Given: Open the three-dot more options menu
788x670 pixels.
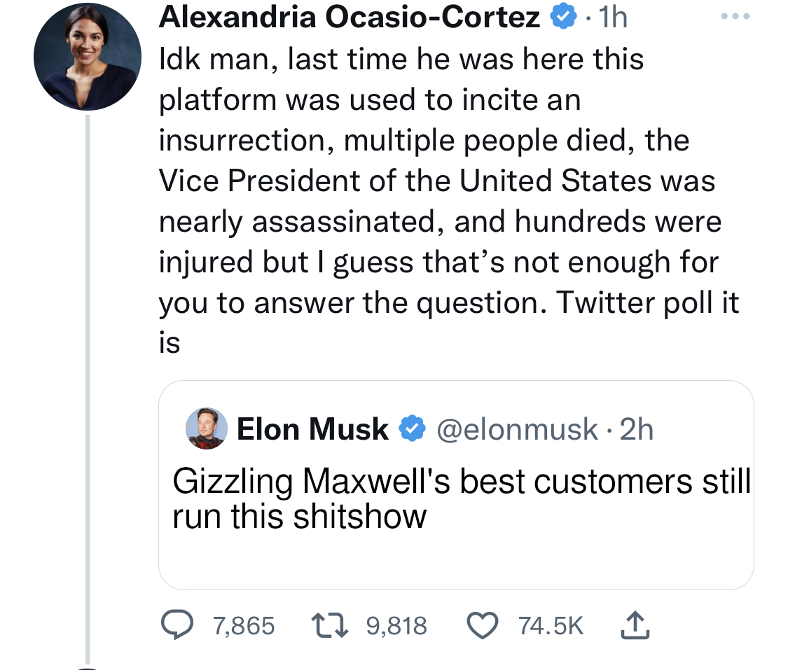Looking at the screenshot, I should (x=735, y=16).
